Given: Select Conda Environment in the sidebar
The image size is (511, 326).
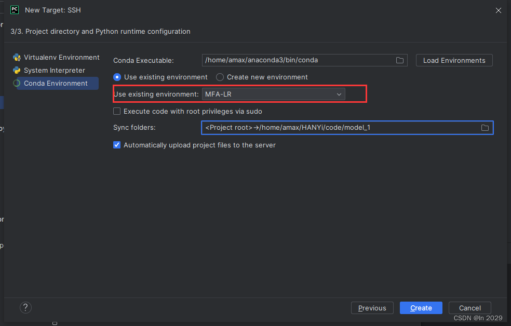Looking at the screenshot, I should coord(56,84).
